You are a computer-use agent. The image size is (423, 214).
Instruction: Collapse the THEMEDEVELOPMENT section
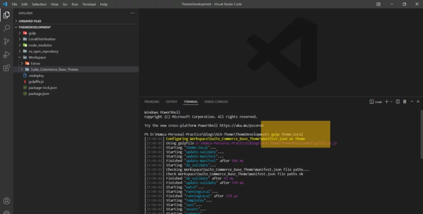tap(76, 27)
